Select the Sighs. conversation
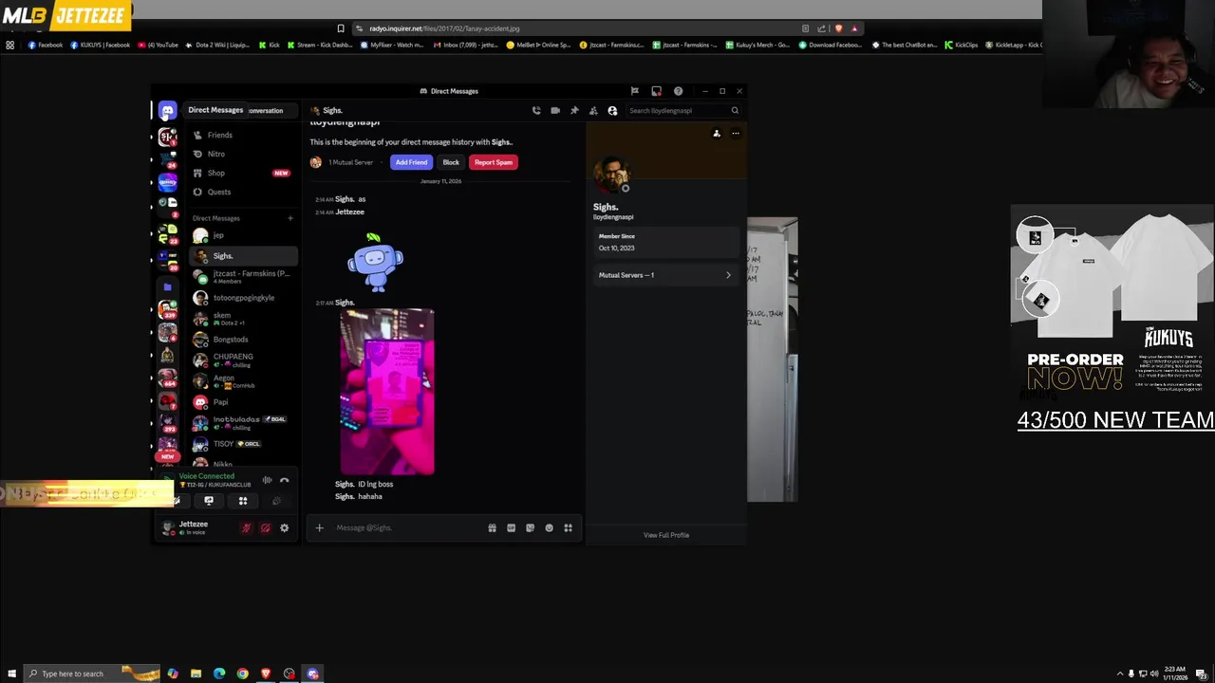 click(x=244, y=256)
